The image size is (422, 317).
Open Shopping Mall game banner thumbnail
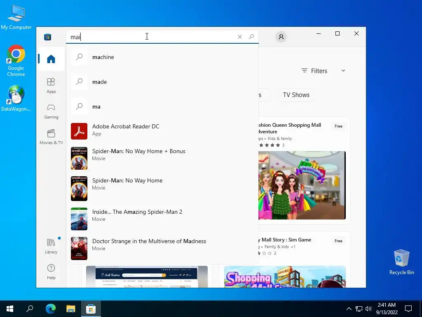[x=285, y=277]
